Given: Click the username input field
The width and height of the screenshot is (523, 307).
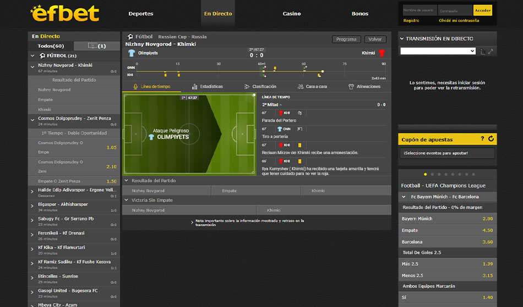Looking at the screenshot, I should pyautogui.click(x=420, y=10).
